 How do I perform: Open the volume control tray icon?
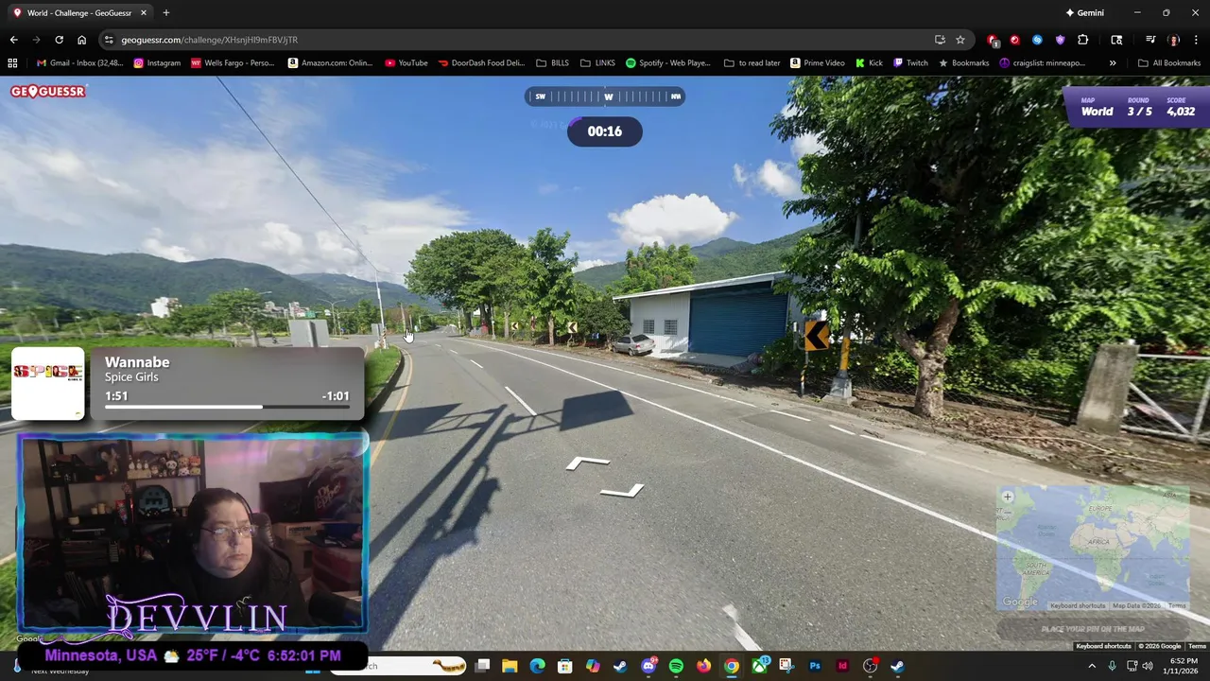[1147, 666]
